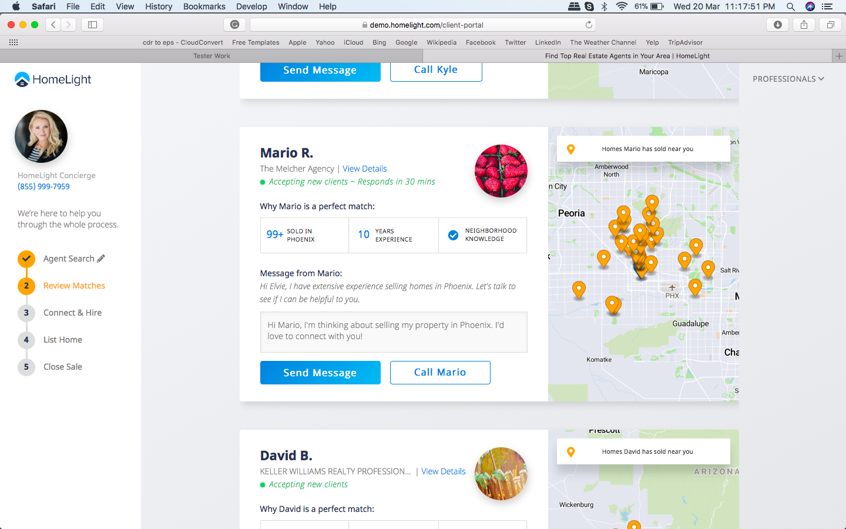
Task: Click the Call Kyle button
Action: pyautogui.click(x=436, y=70)
